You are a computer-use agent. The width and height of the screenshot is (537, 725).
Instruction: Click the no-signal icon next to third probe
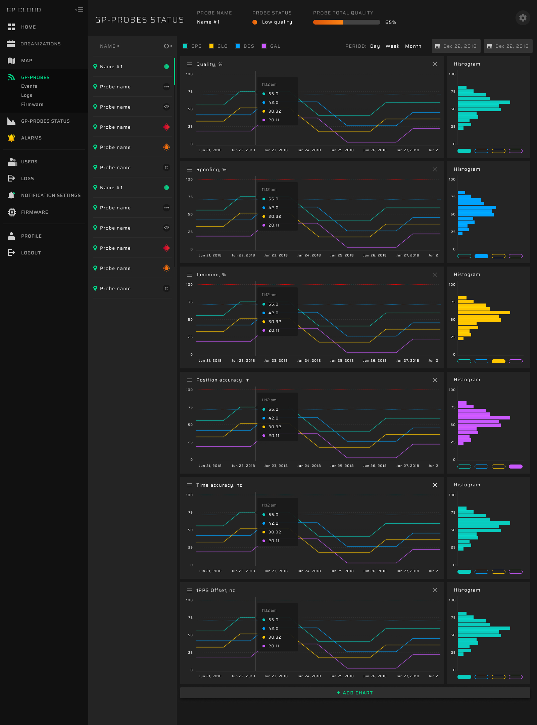tap(166, 107)
